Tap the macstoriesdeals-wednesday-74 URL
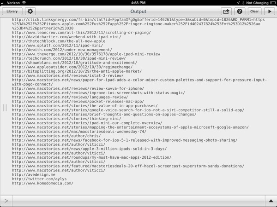The height and width of the screenshot is (207, 277). coord(79,132)
